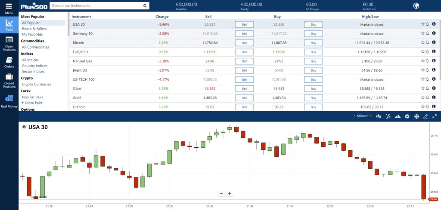441x210 pixels.
Task: Switch to Real Money account
Action: click(9, 102)
